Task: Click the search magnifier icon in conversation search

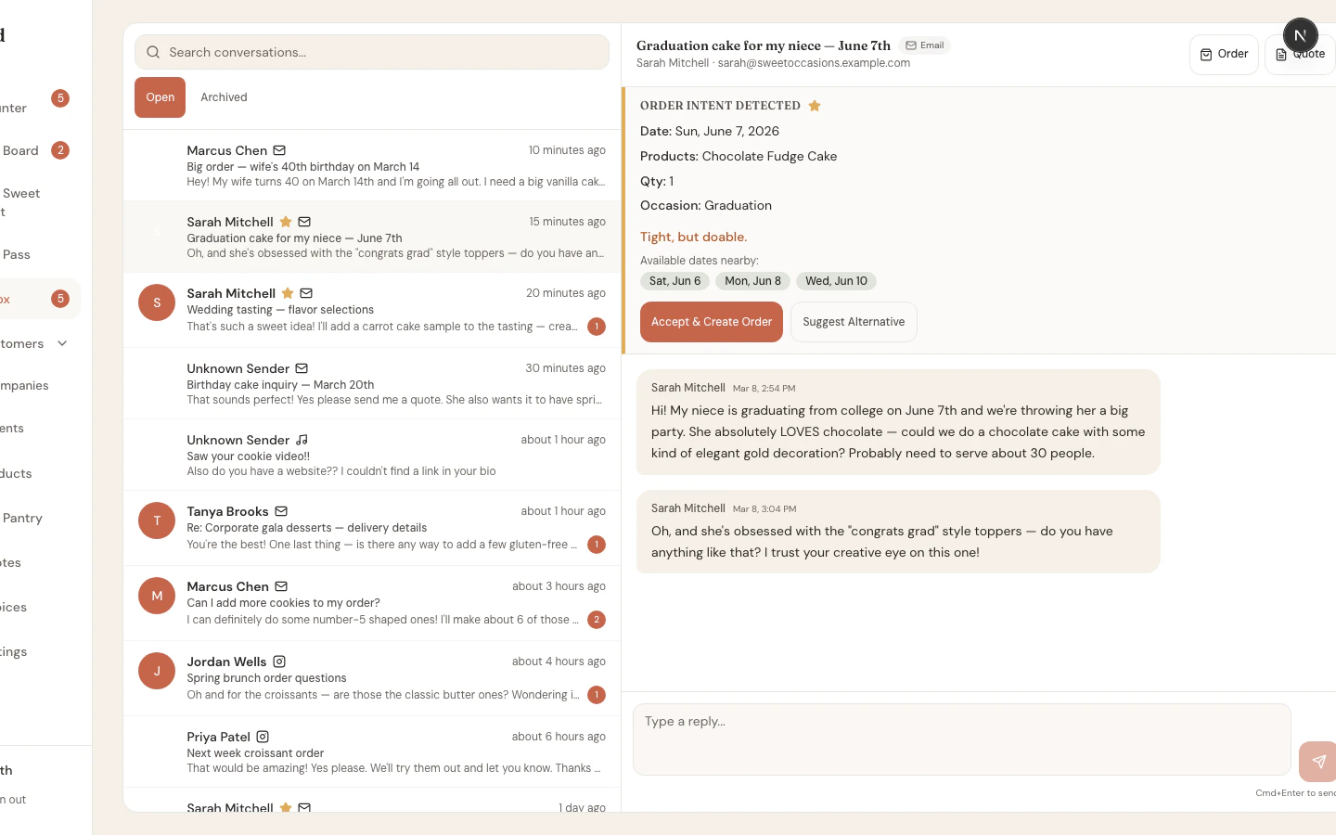Action: click(153, 52)
